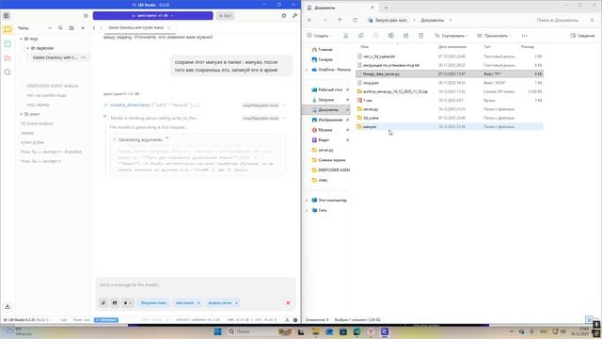This screenshot has height=339, width=602.
Task: Switch Explorer to details view icon in status bar
Action: click(x=589, y=320)
